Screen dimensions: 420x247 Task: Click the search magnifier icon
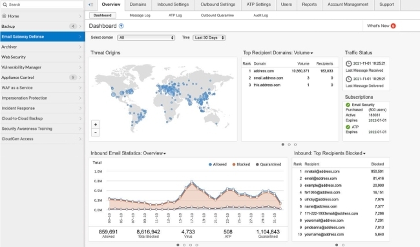coord(5,5)
